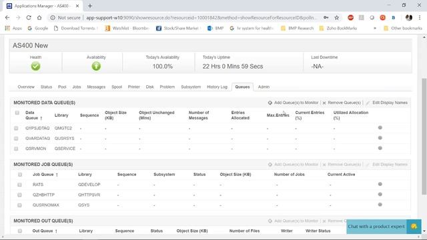
Task: Click the browser address bar URL
Action: pos(201,18)
